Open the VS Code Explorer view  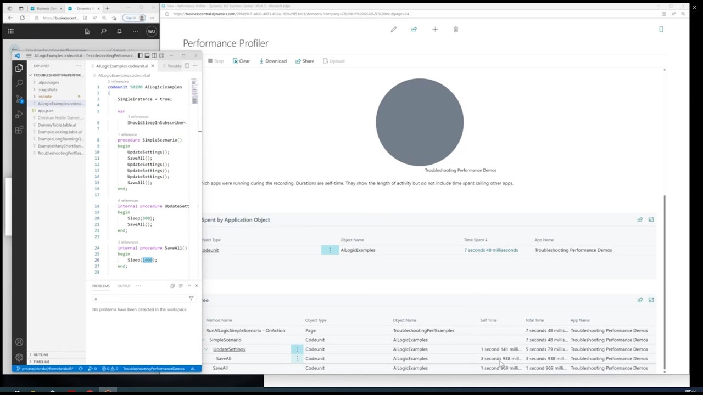coord(19,68)
